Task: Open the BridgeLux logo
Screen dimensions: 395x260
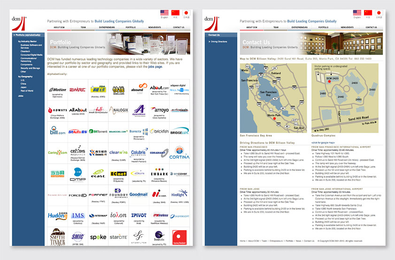Action: 179,131
